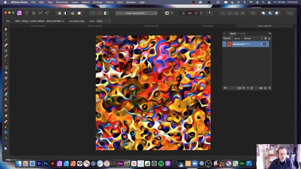Open the Units Pixels dropdown

(x=103, y=21)
